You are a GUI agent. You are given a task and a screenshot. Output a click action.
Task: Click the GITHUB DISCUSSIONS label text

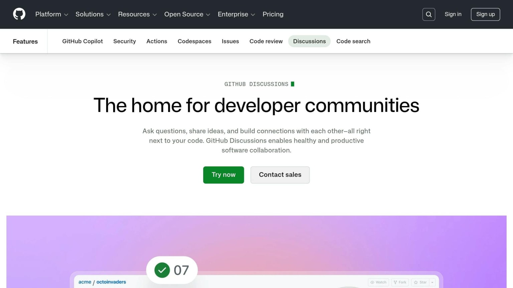256,84
